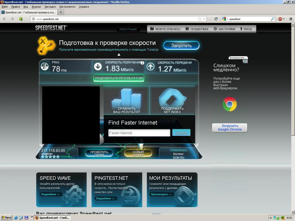Screen dimensions: 295x221
Task: Click the Google Chrome logo
Action: (x=229, y=104)
